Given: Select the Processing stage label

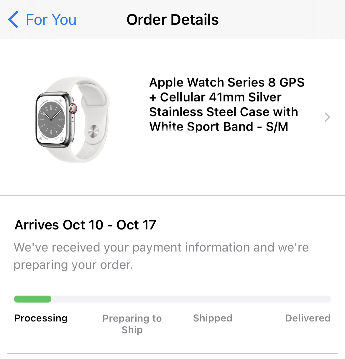Looking at the screenshot, I should (x=41, y=318).
